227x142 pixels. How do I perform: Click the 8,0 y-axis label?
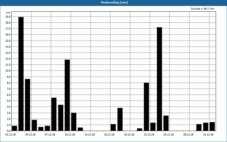[x=9, y=83]
